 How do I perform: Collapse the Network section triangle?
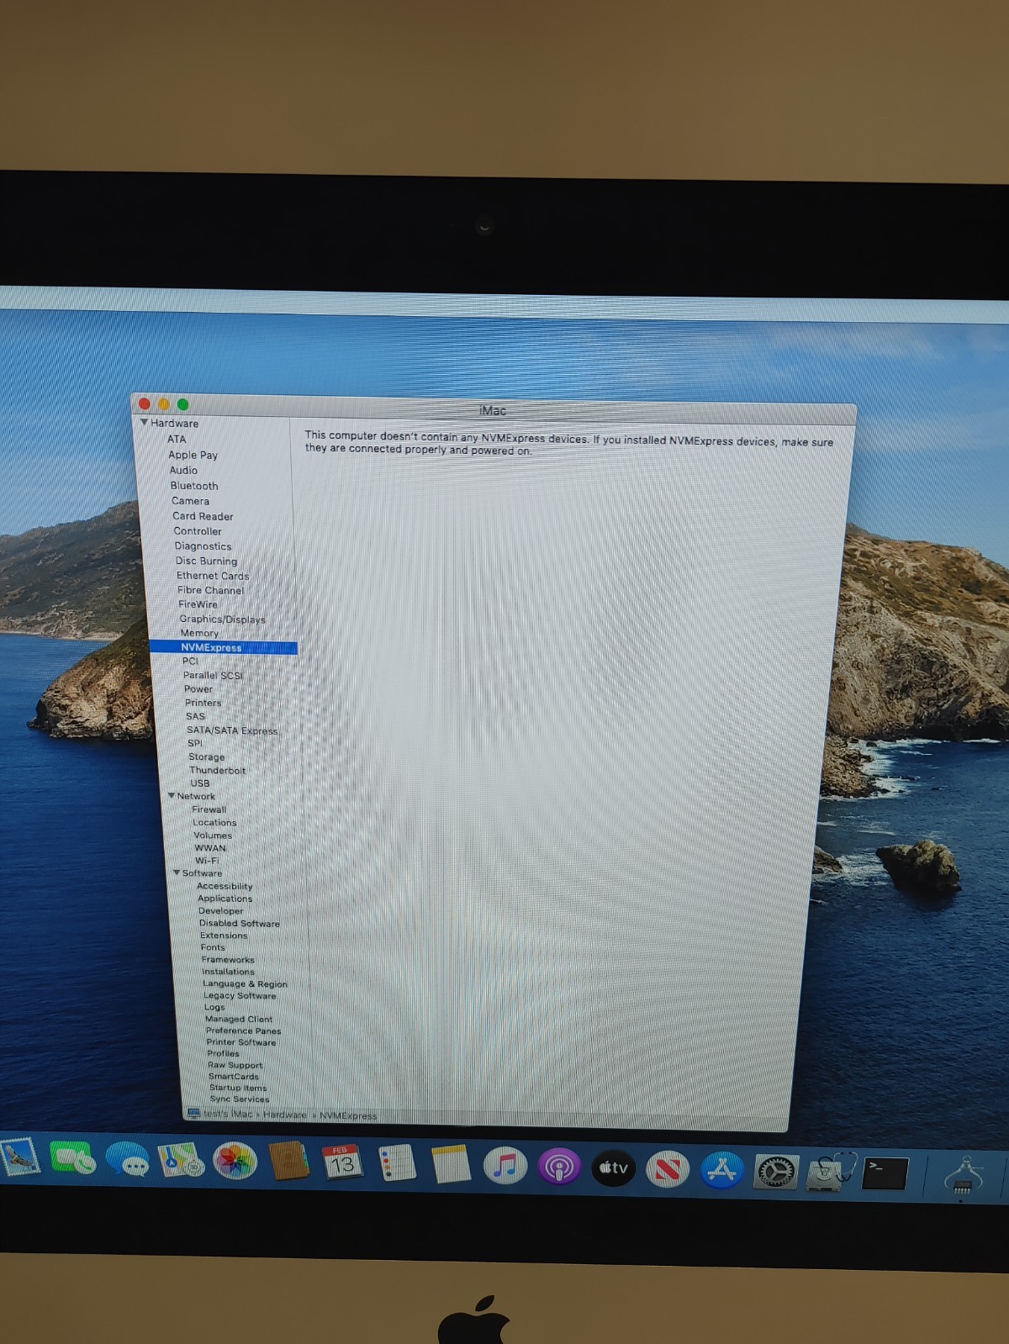point(172,795)
